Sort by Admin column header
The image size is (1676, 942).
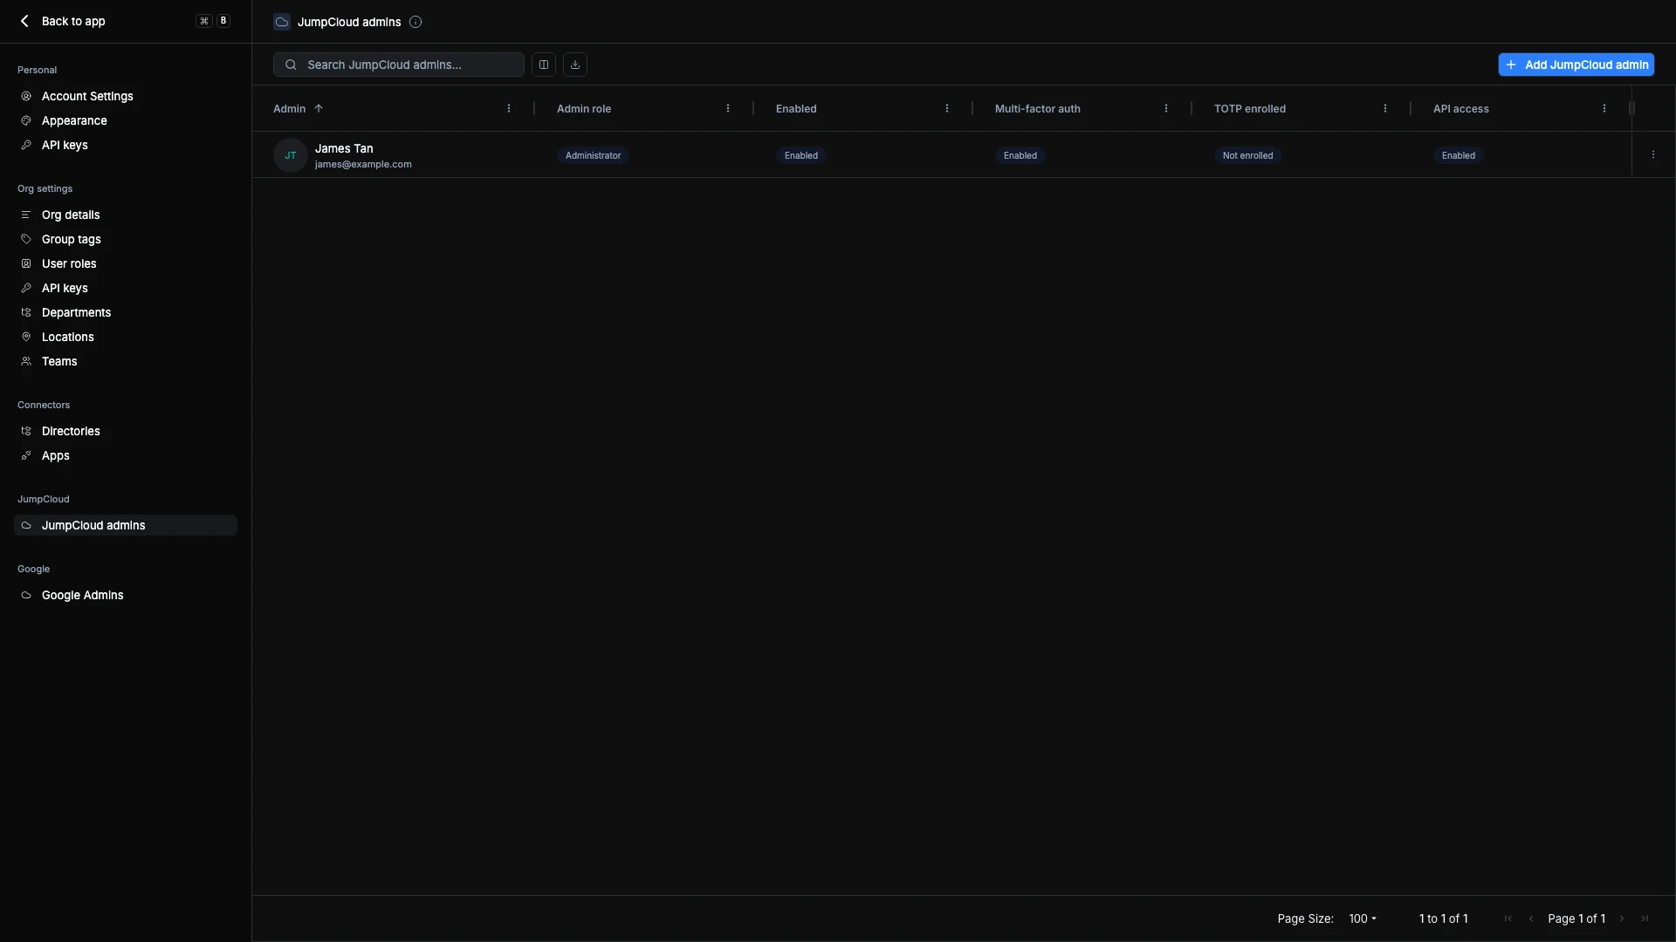click(290, 109)
